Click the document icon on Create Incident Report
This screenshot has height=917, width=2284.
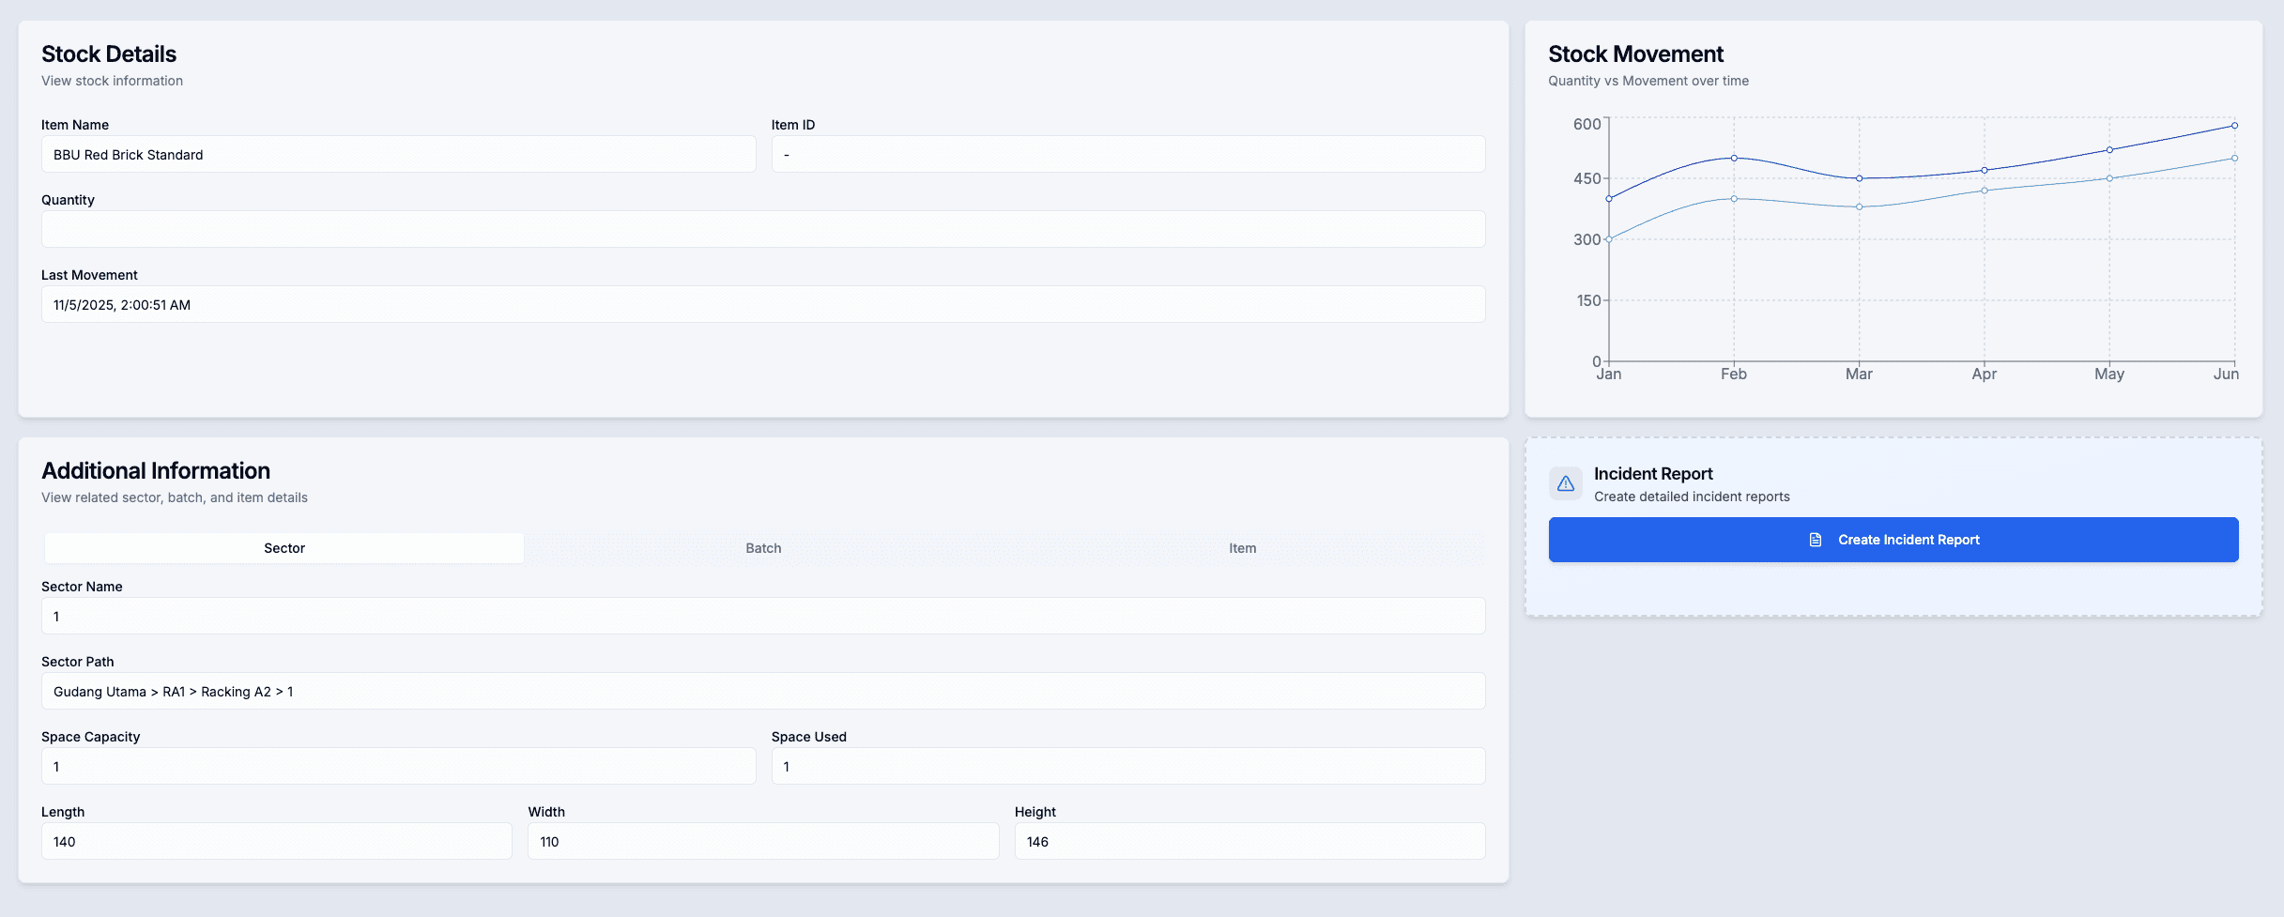pyautogui.click(x=1814, y=540)
